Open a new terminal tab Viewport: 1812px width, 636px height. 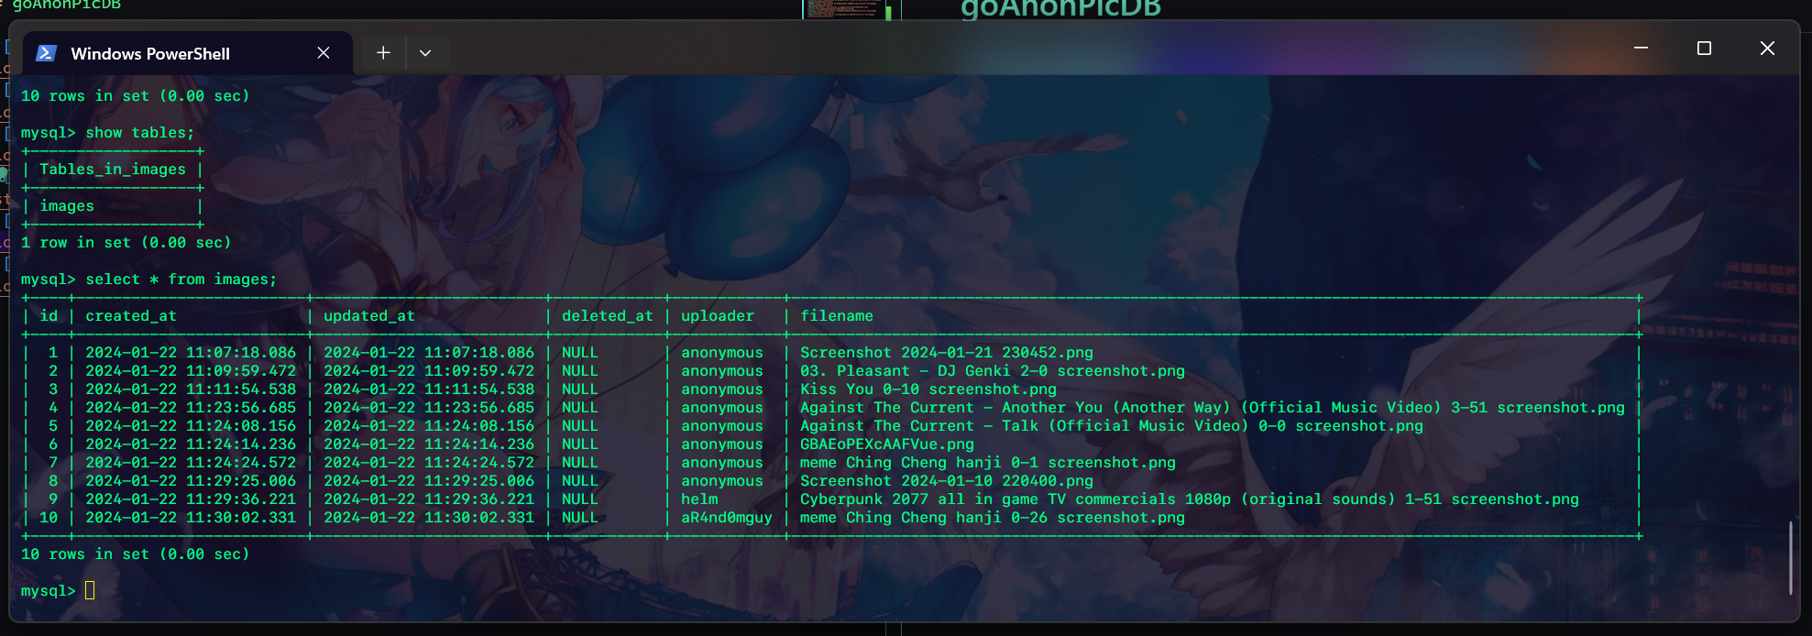[x=383, y=53]
